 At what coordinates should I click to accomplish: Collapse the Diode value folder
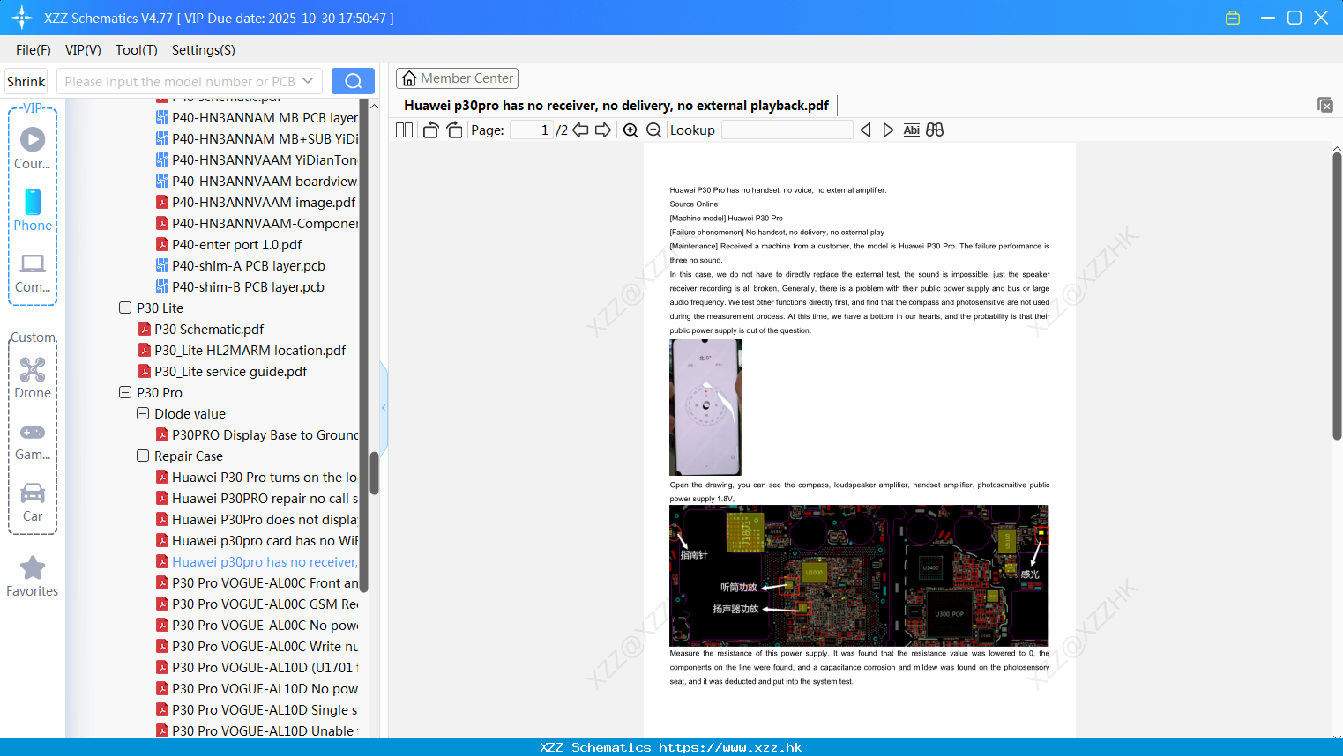[143, 413]
